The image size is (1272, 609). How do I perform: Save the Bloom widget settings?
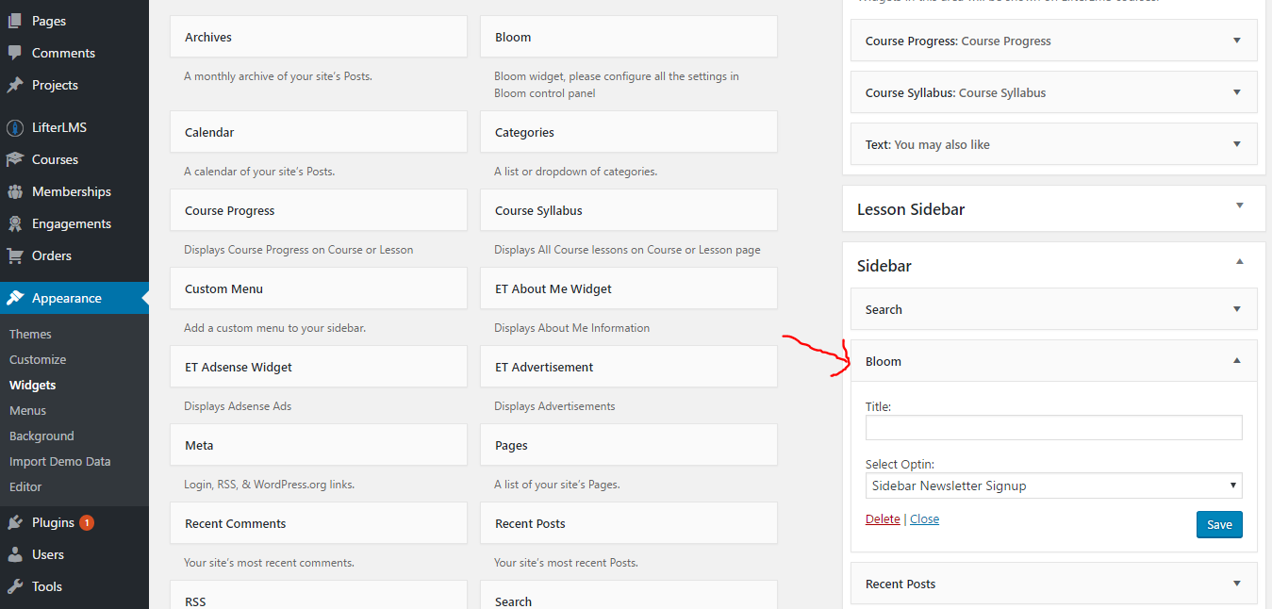pos(1219,524)
